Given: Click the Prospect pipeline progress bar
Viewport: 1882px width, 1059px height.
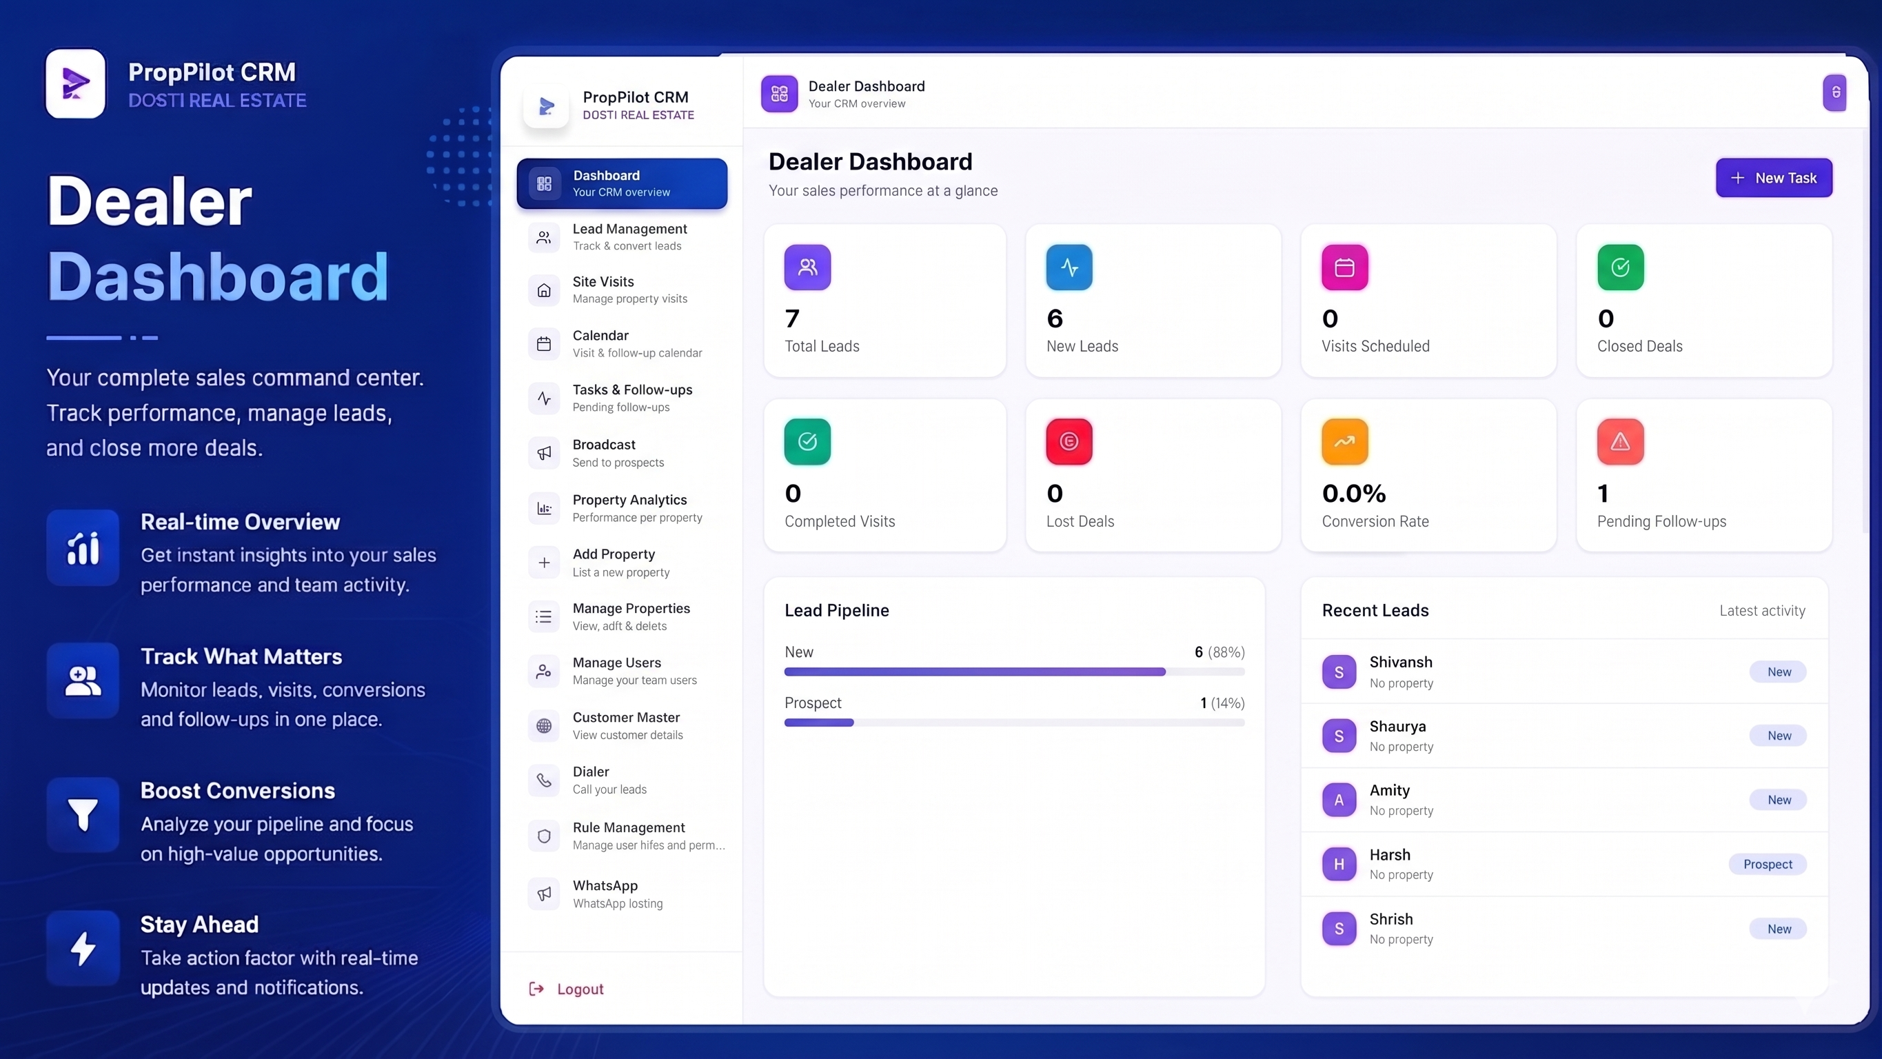Looking at the screenshot, I should click(x=1014, y=723).
